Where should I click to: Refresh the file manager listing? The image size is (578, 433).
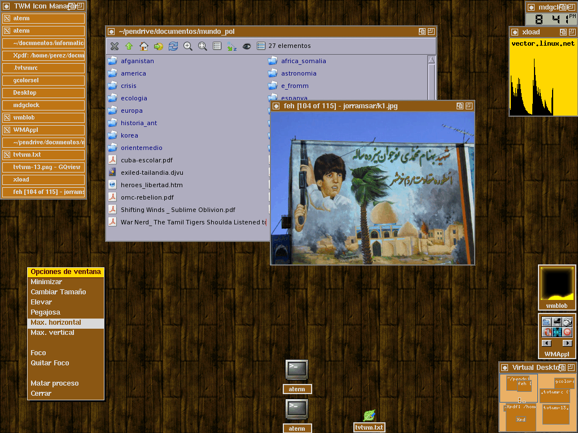(173, 46)
